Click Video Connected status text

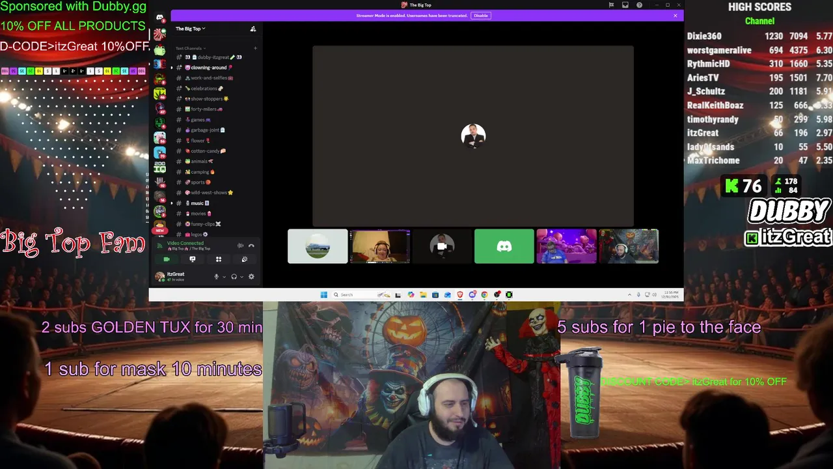point(185,243)
